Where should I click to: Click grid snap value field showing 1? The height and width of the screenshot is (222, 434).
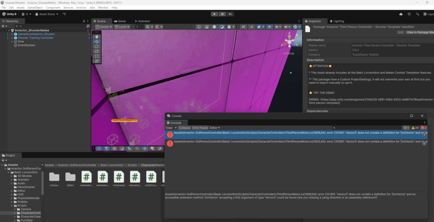tap(139, 27)
